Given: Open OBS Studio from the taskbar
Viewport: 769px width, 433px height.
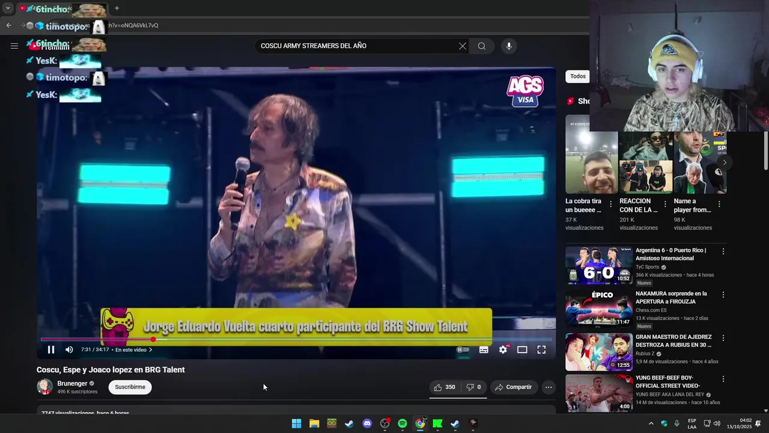Looking at the screenshot, I should (385, 423).
